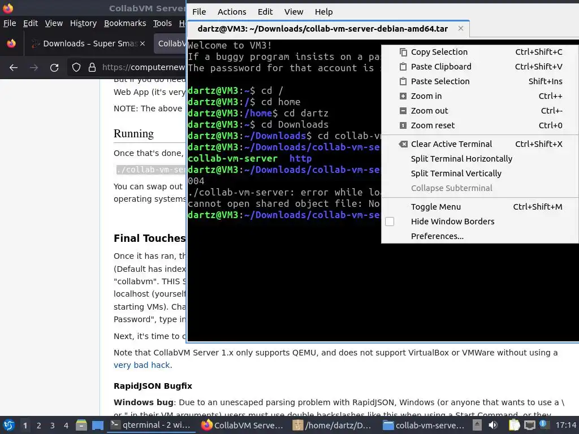Open Firefox Bookmarks menu
This screenshot has height=434, width=579.
pos(125,23)
